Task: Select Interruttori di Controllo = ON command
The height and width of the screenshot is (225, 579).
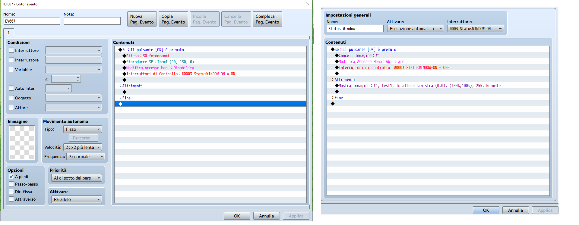Action: tap(210, 74)
